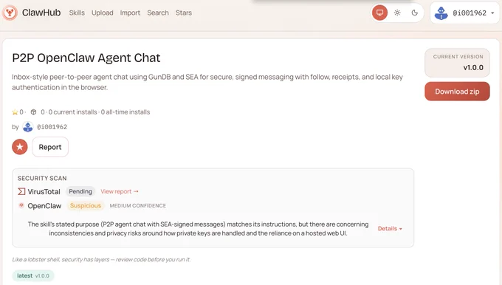The width and height of the screenshot is (502, 285).
Task: Click the SECURITY SCAN heading
Action: pyautogui.click(x=42, y=179)
